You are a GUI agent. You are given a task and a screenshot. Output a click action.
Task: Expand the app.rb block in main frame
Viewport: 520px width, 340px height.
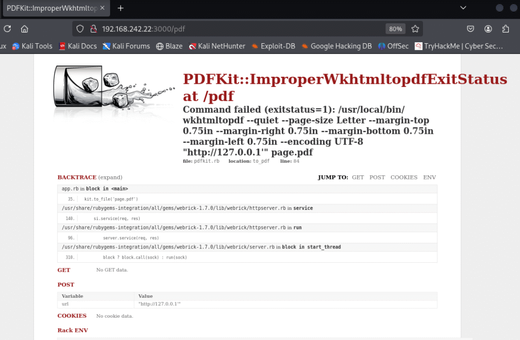pyautogui.click(x=94, y=189)
